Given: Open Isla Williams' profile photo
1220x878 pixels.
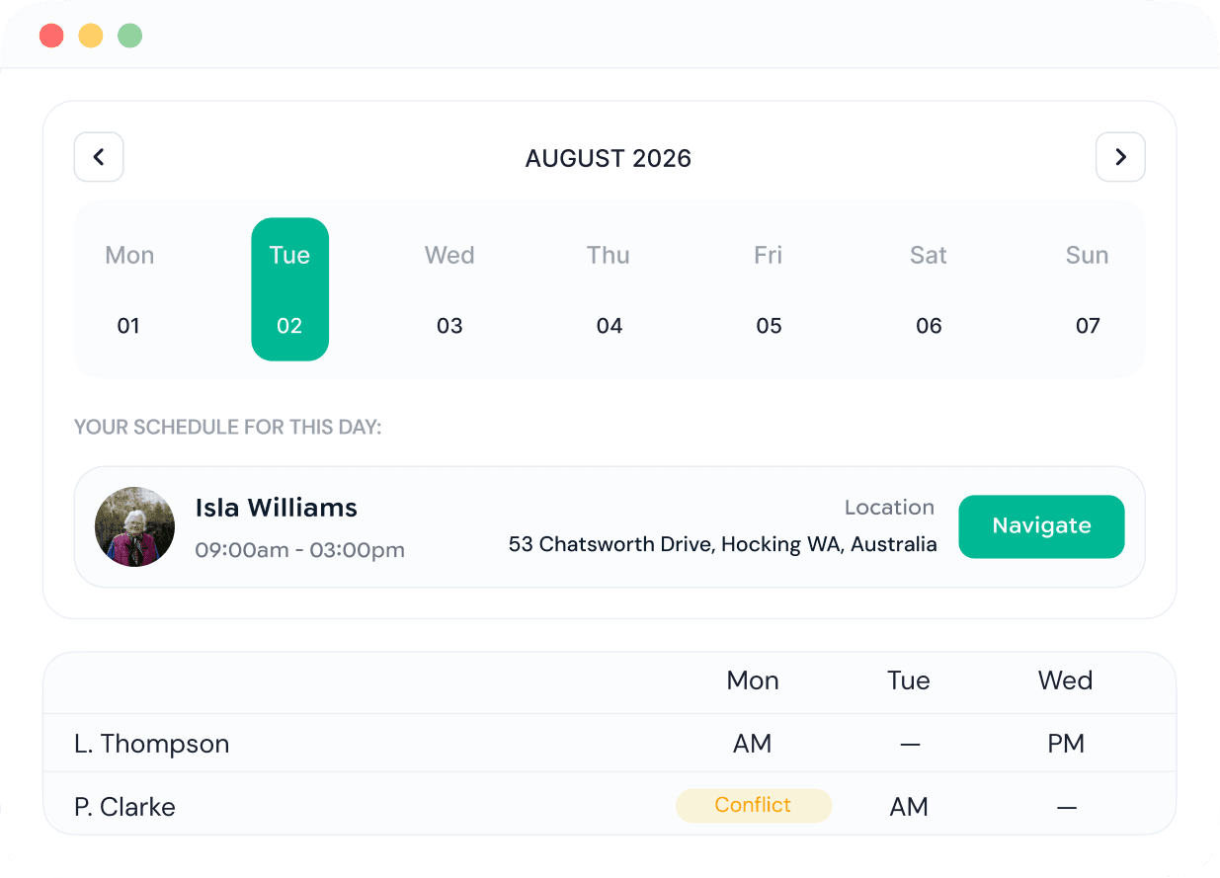Looking at the screenshot, I should [134, 526].
